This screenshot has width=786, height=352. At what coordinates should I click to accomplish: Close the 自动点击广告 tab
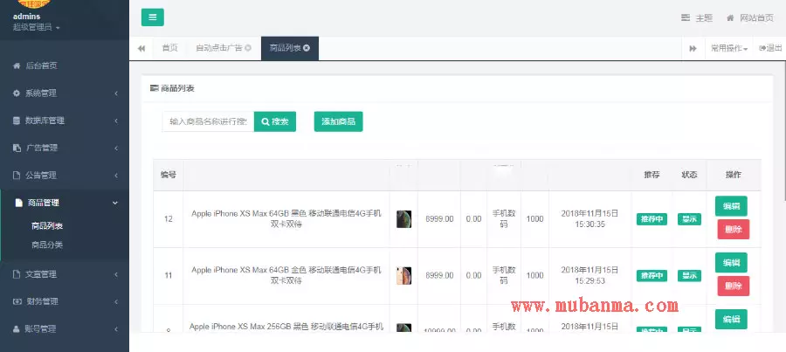pyautogui.click(x=248, y=48)
